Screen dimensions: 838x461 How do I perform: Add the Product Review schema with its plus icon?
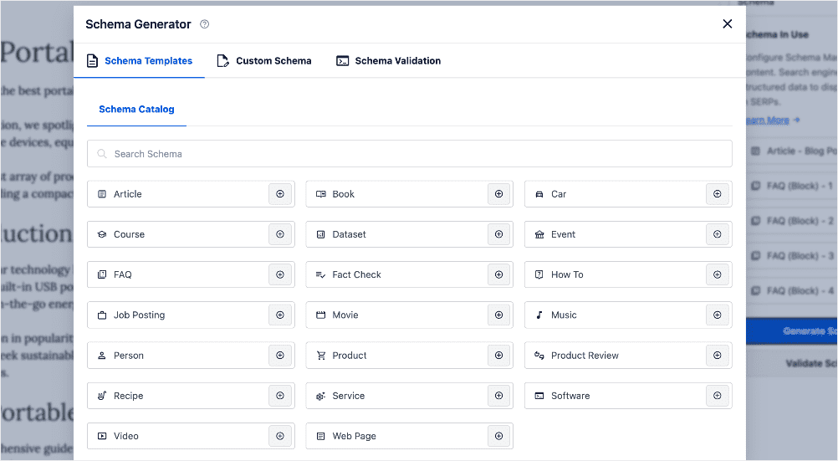[718, 355]
